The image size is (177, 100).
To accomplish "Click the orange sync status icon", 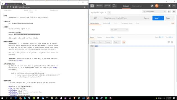I will pos(157,6).
